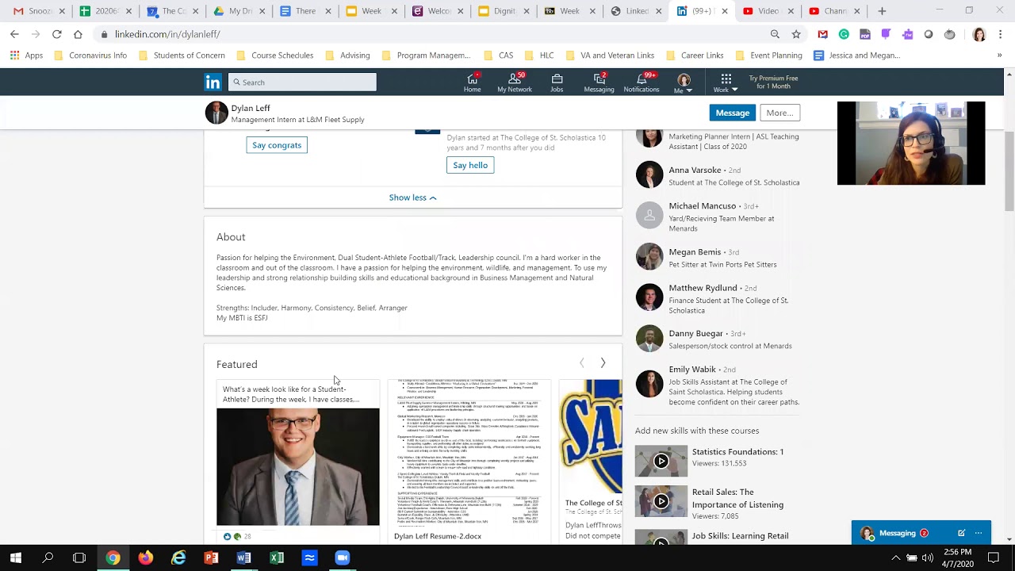Open the Me profile menu

[x=684, y=83]
